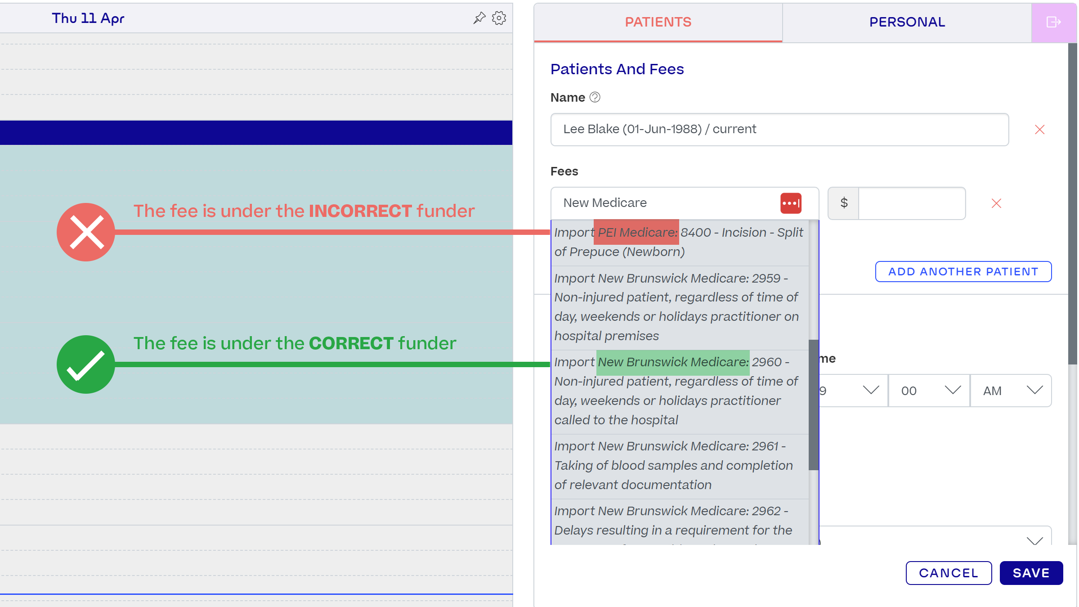This screenshot has width=1079, height=607.
Task: Open the hour dropdown showing 9
Action: click(x=853, y=391)
